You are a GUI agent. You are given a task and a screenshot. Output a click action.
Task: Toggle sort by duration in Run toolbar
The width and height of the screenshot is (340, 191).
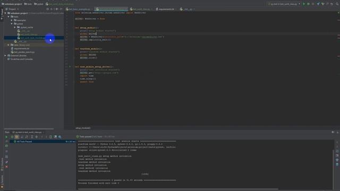27,137
